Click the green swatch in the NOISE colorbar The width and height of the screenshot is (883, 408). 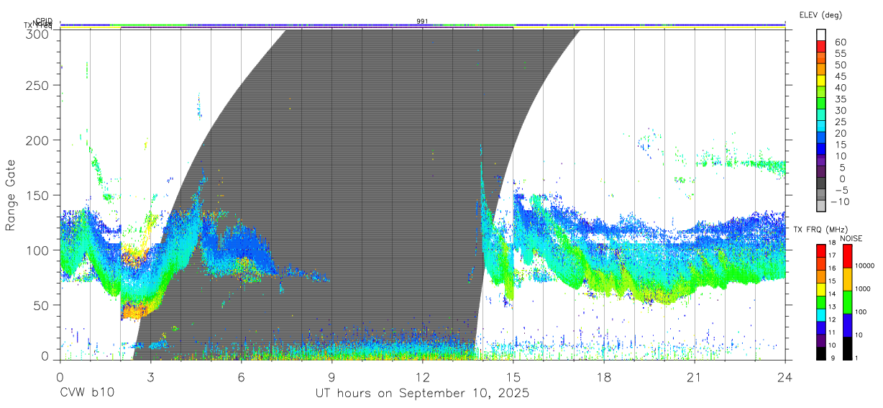848,302
